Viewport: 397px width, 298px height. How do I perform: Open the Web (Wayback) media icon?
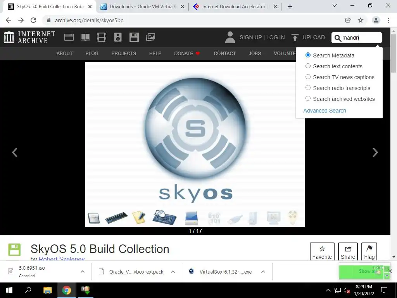tap(69, 37)
